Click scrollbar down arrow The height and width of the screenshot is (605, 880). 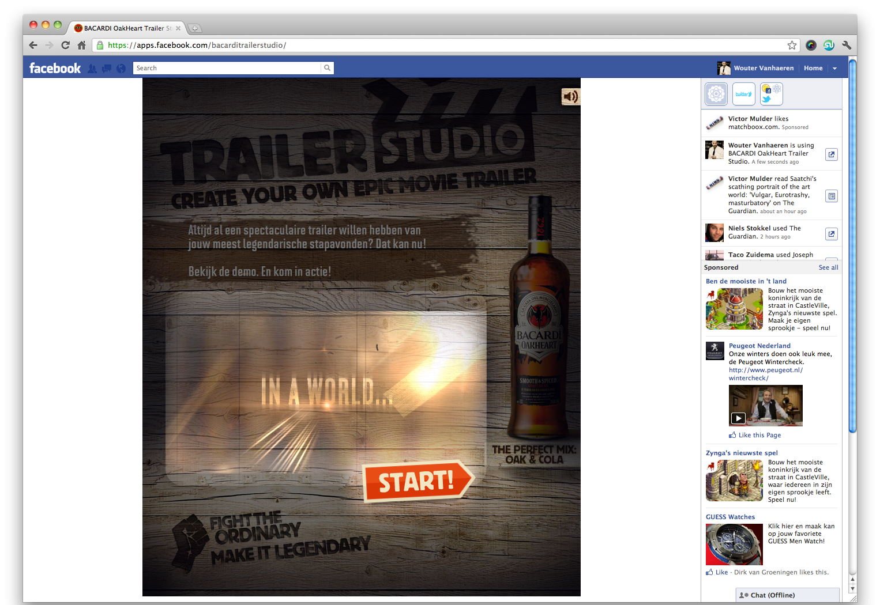(x=852, y=590)
